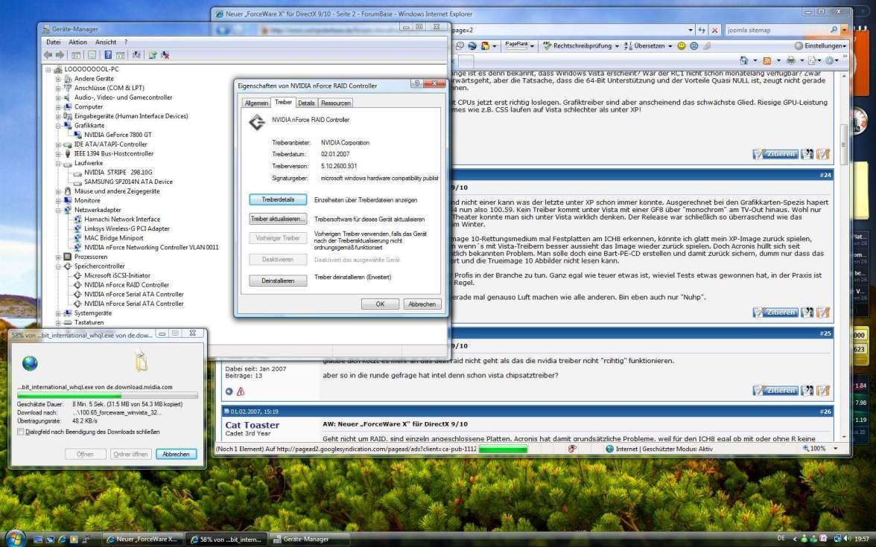Switch to Allgemein tab

[256, 103]
